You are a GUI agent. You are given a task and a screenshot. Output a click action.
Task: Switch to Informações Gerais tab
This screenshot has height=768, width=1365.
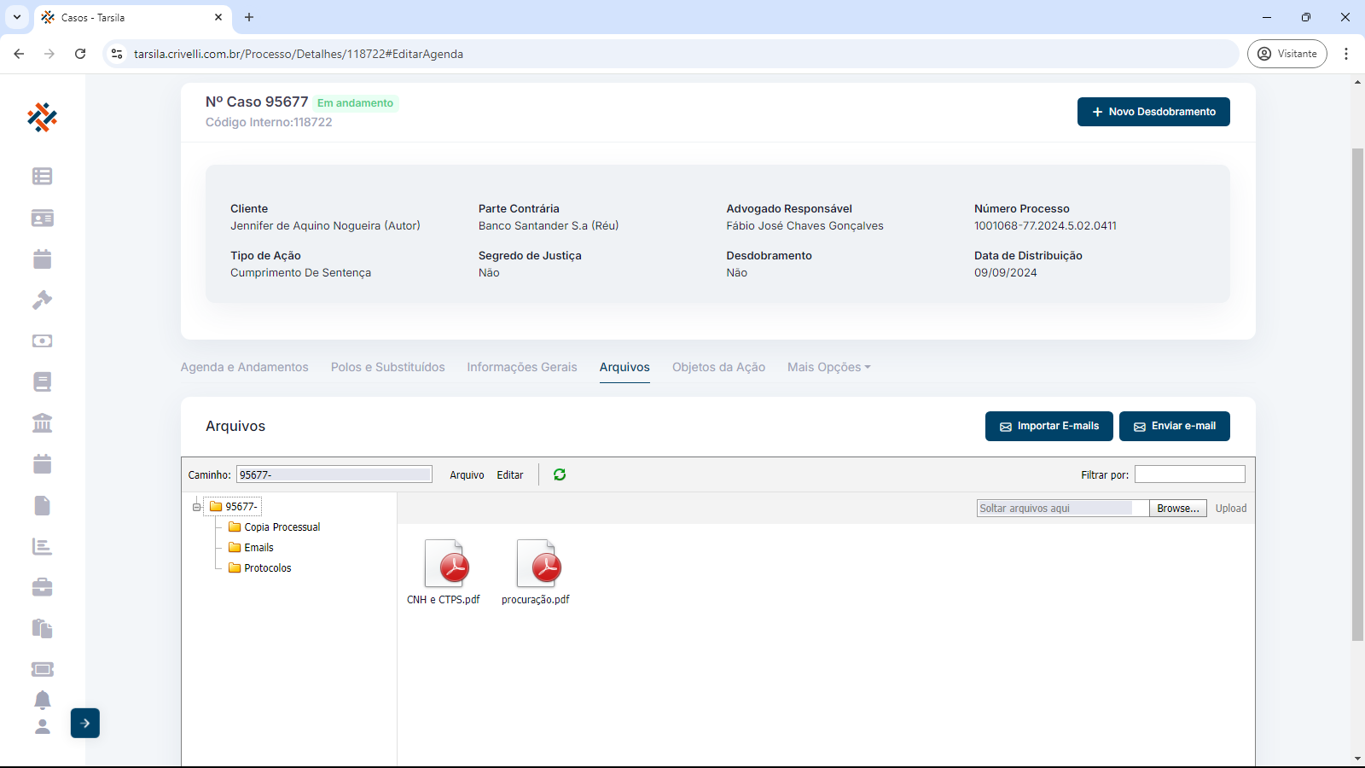click(x=521, y=367)
